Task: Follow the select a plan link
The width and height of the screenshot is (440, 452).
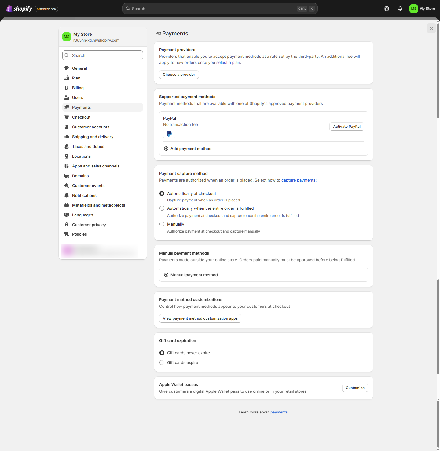Action: (x=228, y=63)
